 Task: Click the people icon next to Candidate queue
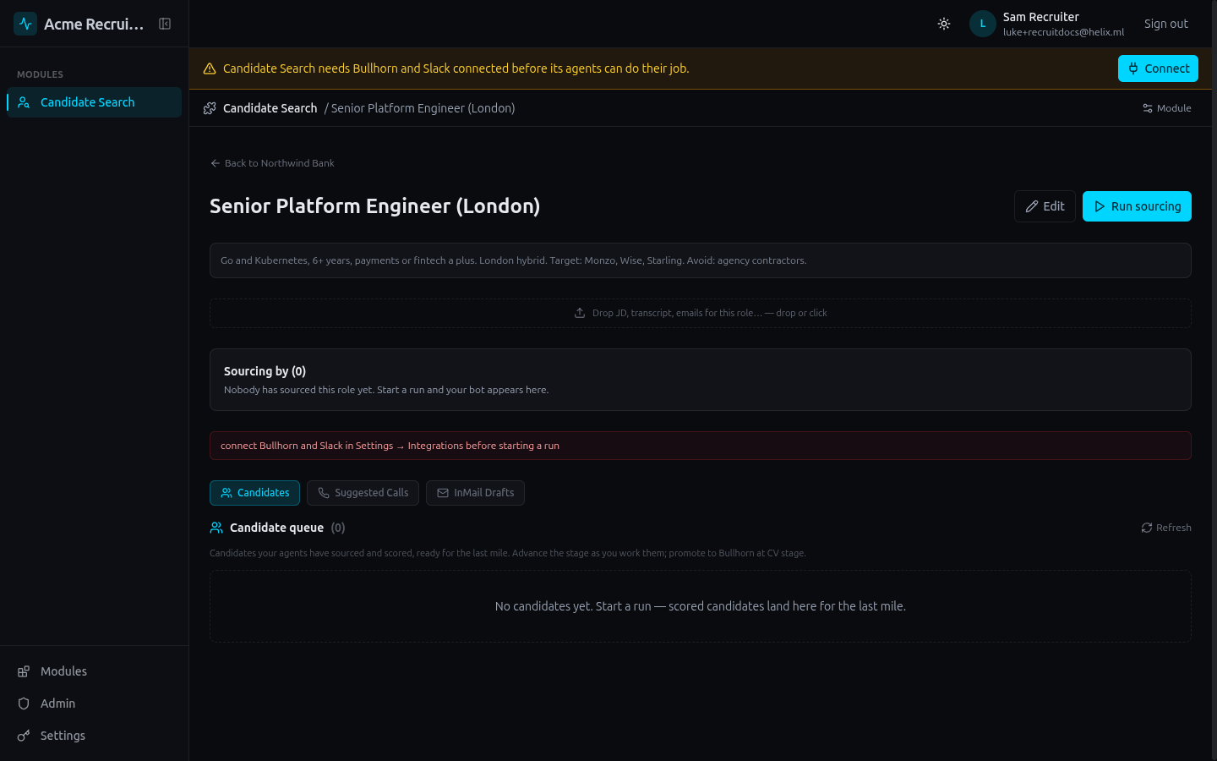click(x=216, y=528)
